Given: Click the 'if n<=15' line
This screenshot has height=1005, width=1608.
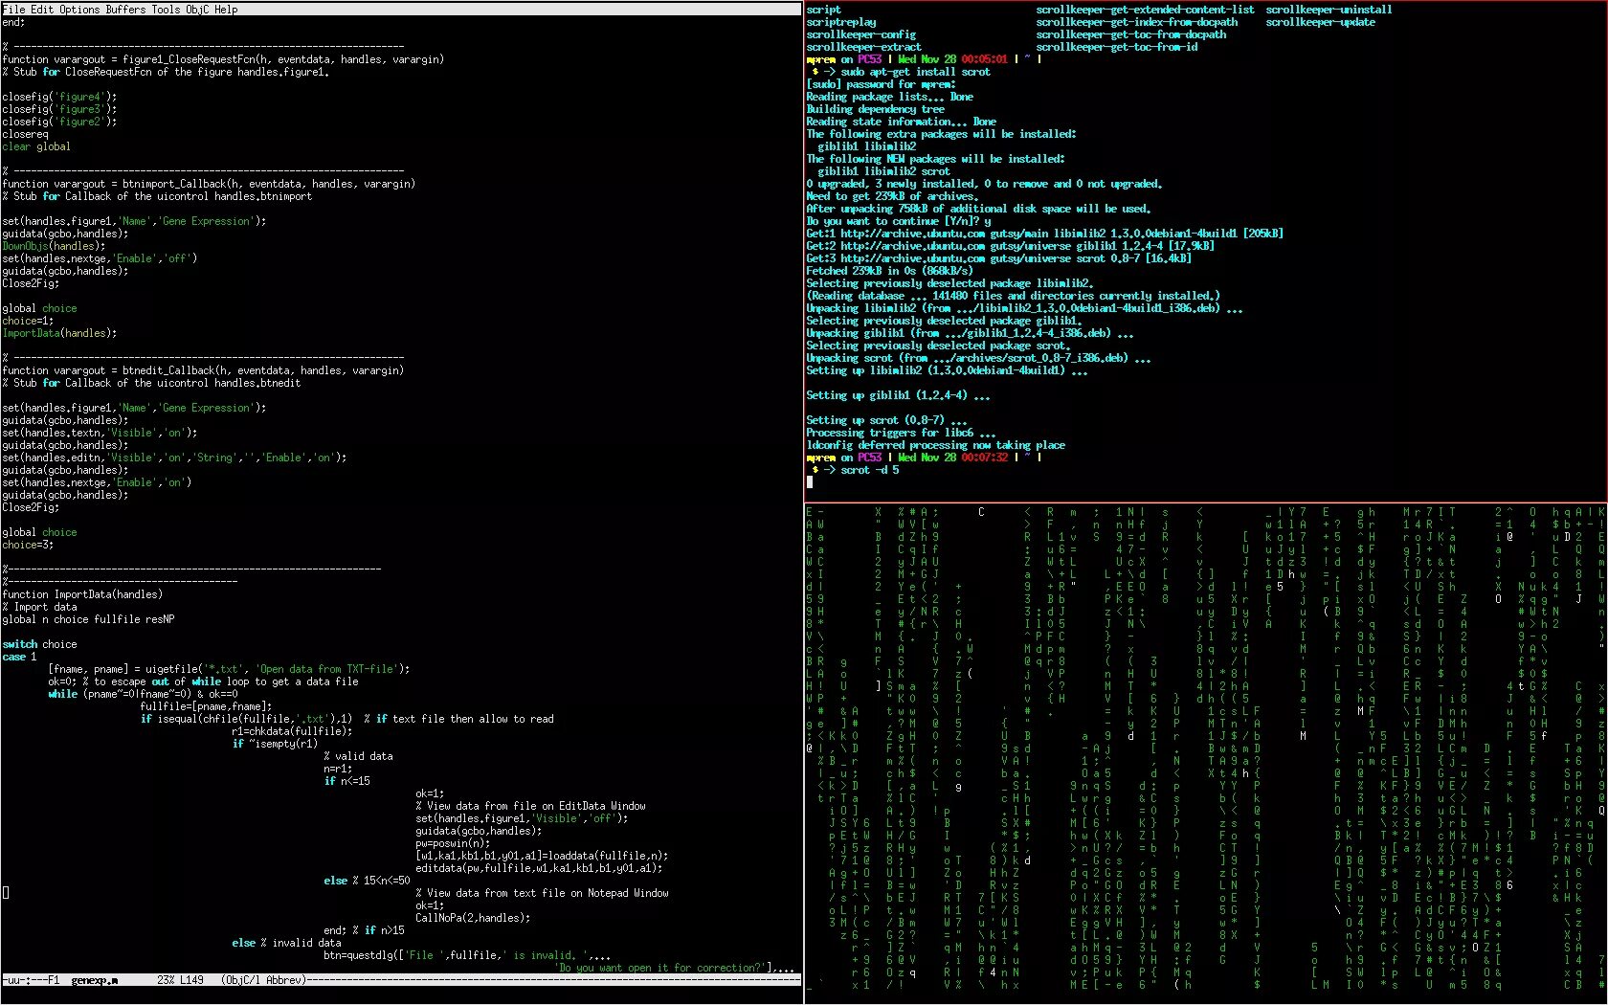Looking at the screenshot, I should point(346,781).
